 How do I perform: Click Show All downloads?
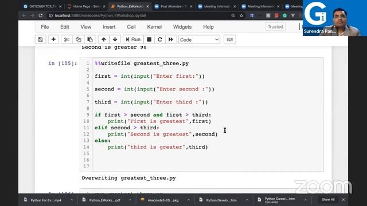click(328, 200)
